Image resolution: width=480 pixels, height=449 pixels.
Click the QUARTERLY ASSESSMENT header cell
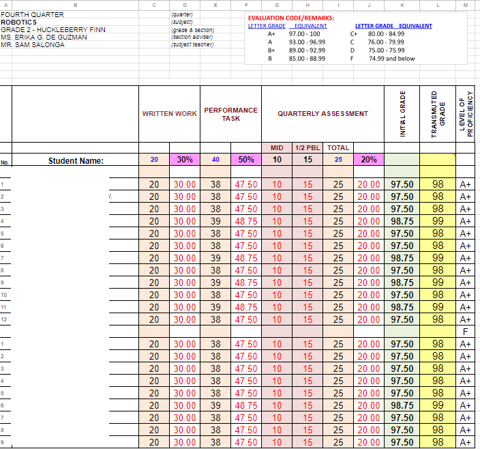click(x=322, y=114)
